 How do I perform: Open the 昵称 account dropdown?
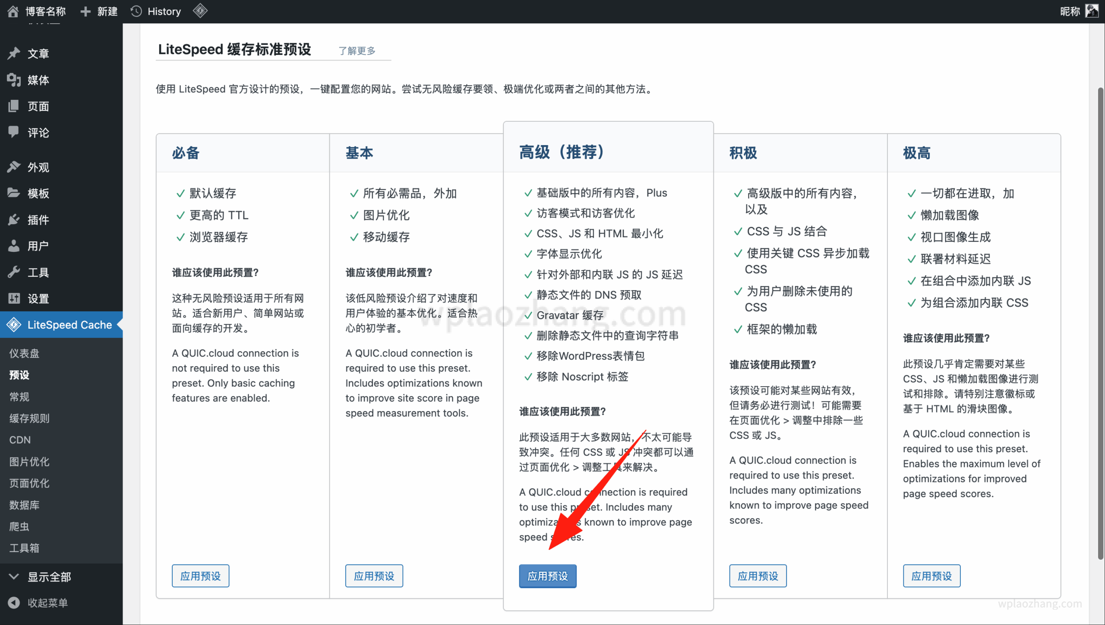click(x=1070, y=11)
